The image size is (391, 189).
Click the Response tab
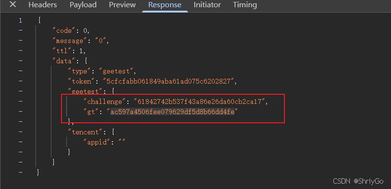tap(165, 5)
